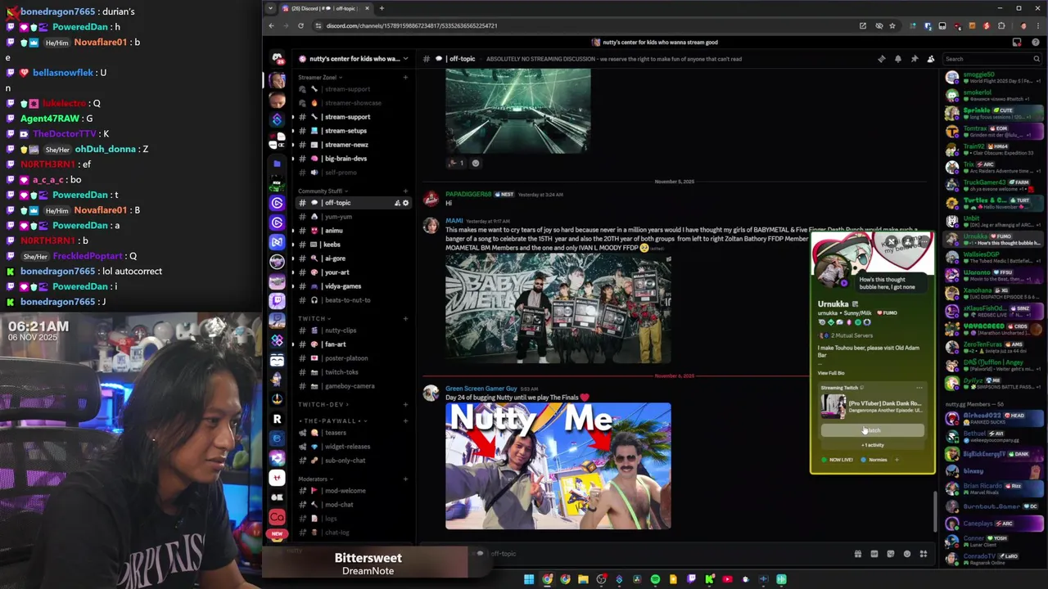
Task: Open stream-setups channel
Action: [x=352, y=131]
